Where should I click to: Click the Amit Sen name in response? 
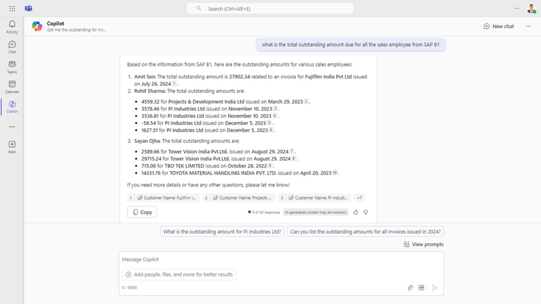tap(145, 77)
